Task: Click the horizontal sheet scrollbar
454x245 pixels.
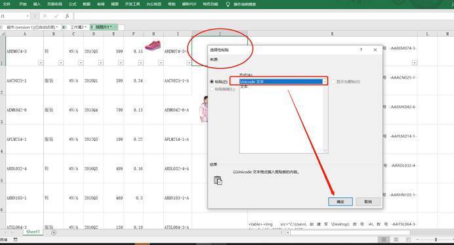Action: pos(350,233)
